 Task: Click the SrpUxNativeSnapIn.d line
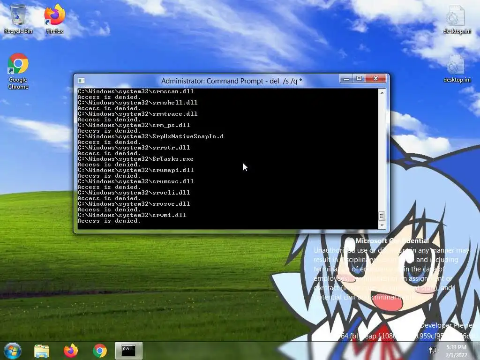click(x=150, y=136)
